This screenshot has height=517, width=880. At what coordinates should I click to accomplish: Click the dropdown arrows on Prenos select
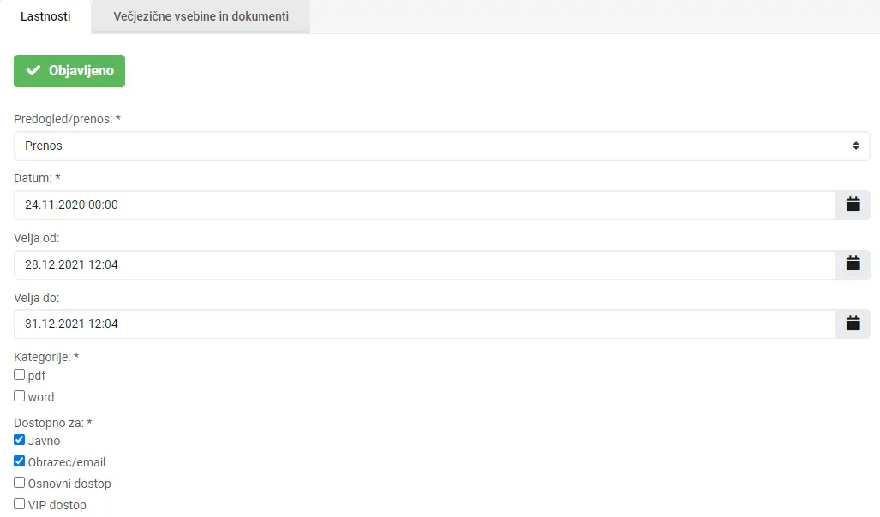coord(855,146)
